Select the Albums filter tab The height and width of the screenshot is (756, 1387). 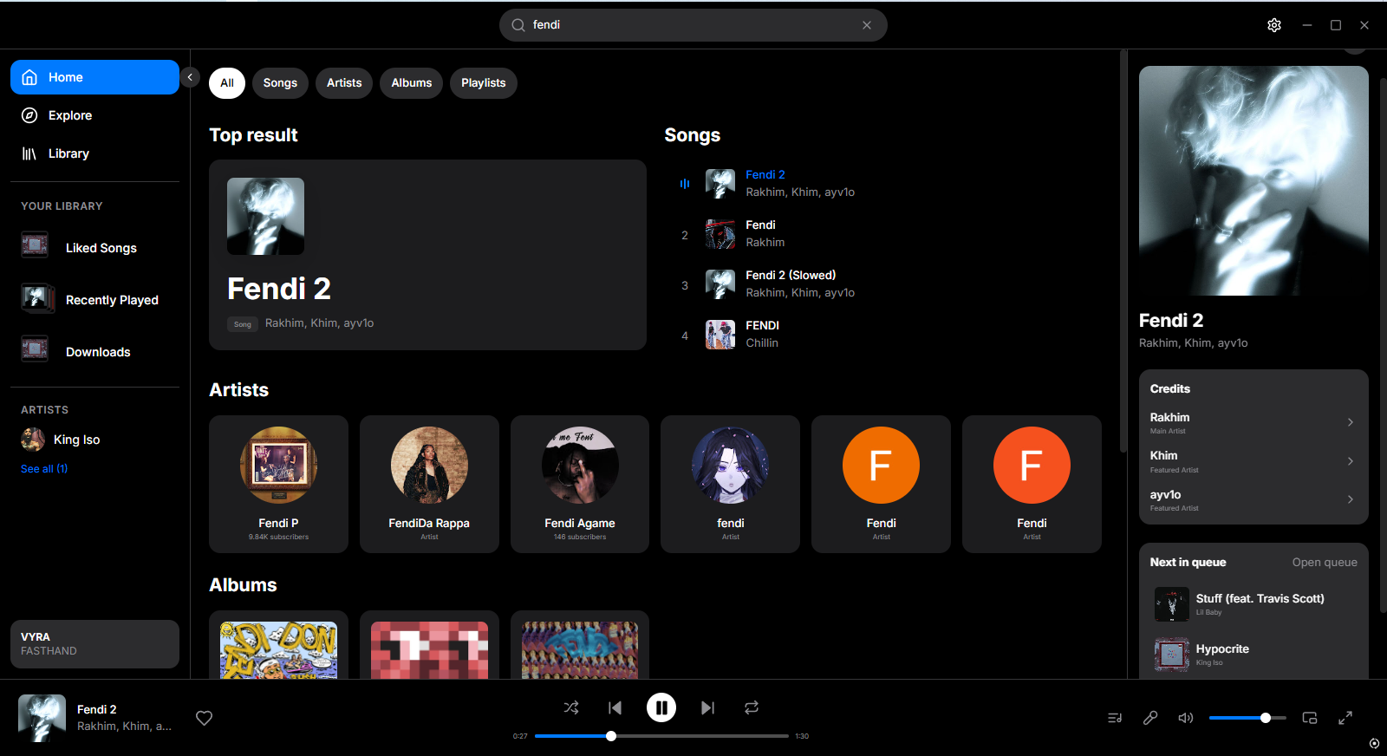point(411,83)
